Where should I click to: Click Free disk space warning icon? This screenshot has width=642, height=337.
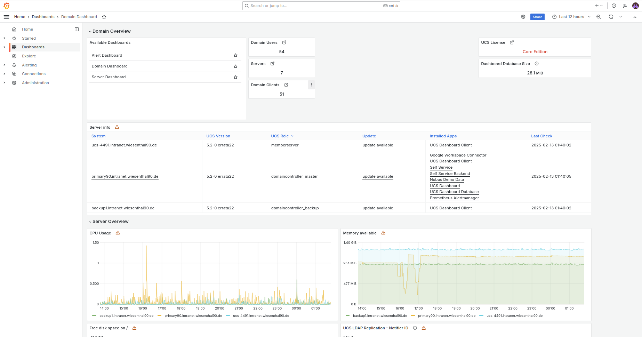tap(134, 328)
